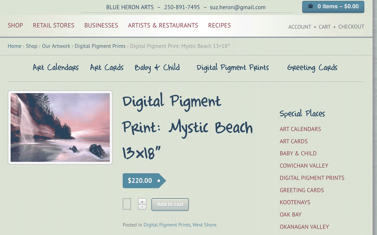Click Our Artwork in the breadcrumb
Image resolution: width=377 pixels, height=235 pixels.
56,46
